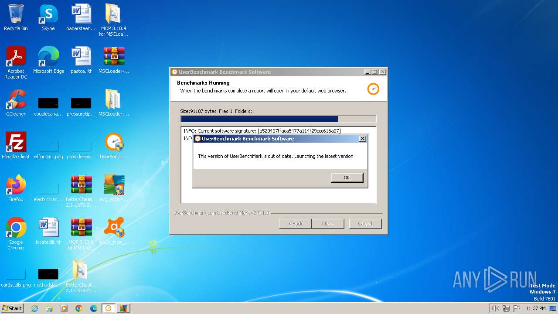The height and width of the screenshot is (314, 558).
Task: Open Google Chrome desktop shortcut
Action: 16,234
